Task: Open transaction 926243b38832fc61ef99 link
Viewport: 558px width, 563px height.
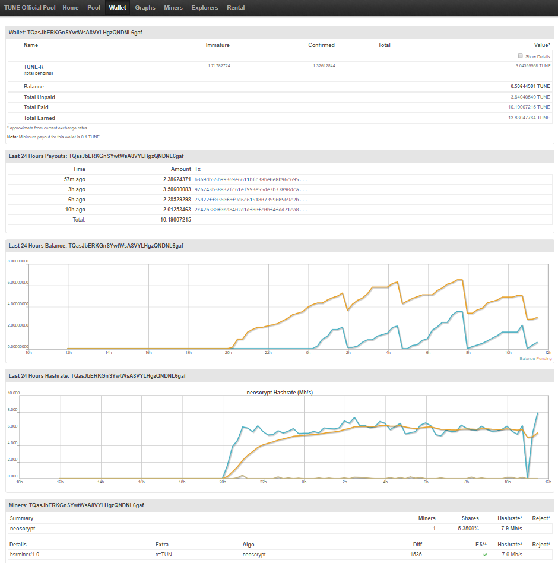Action: (251, 189)
